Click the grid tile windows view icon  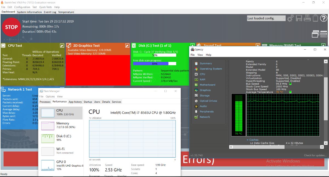click(x=324, y=34)
